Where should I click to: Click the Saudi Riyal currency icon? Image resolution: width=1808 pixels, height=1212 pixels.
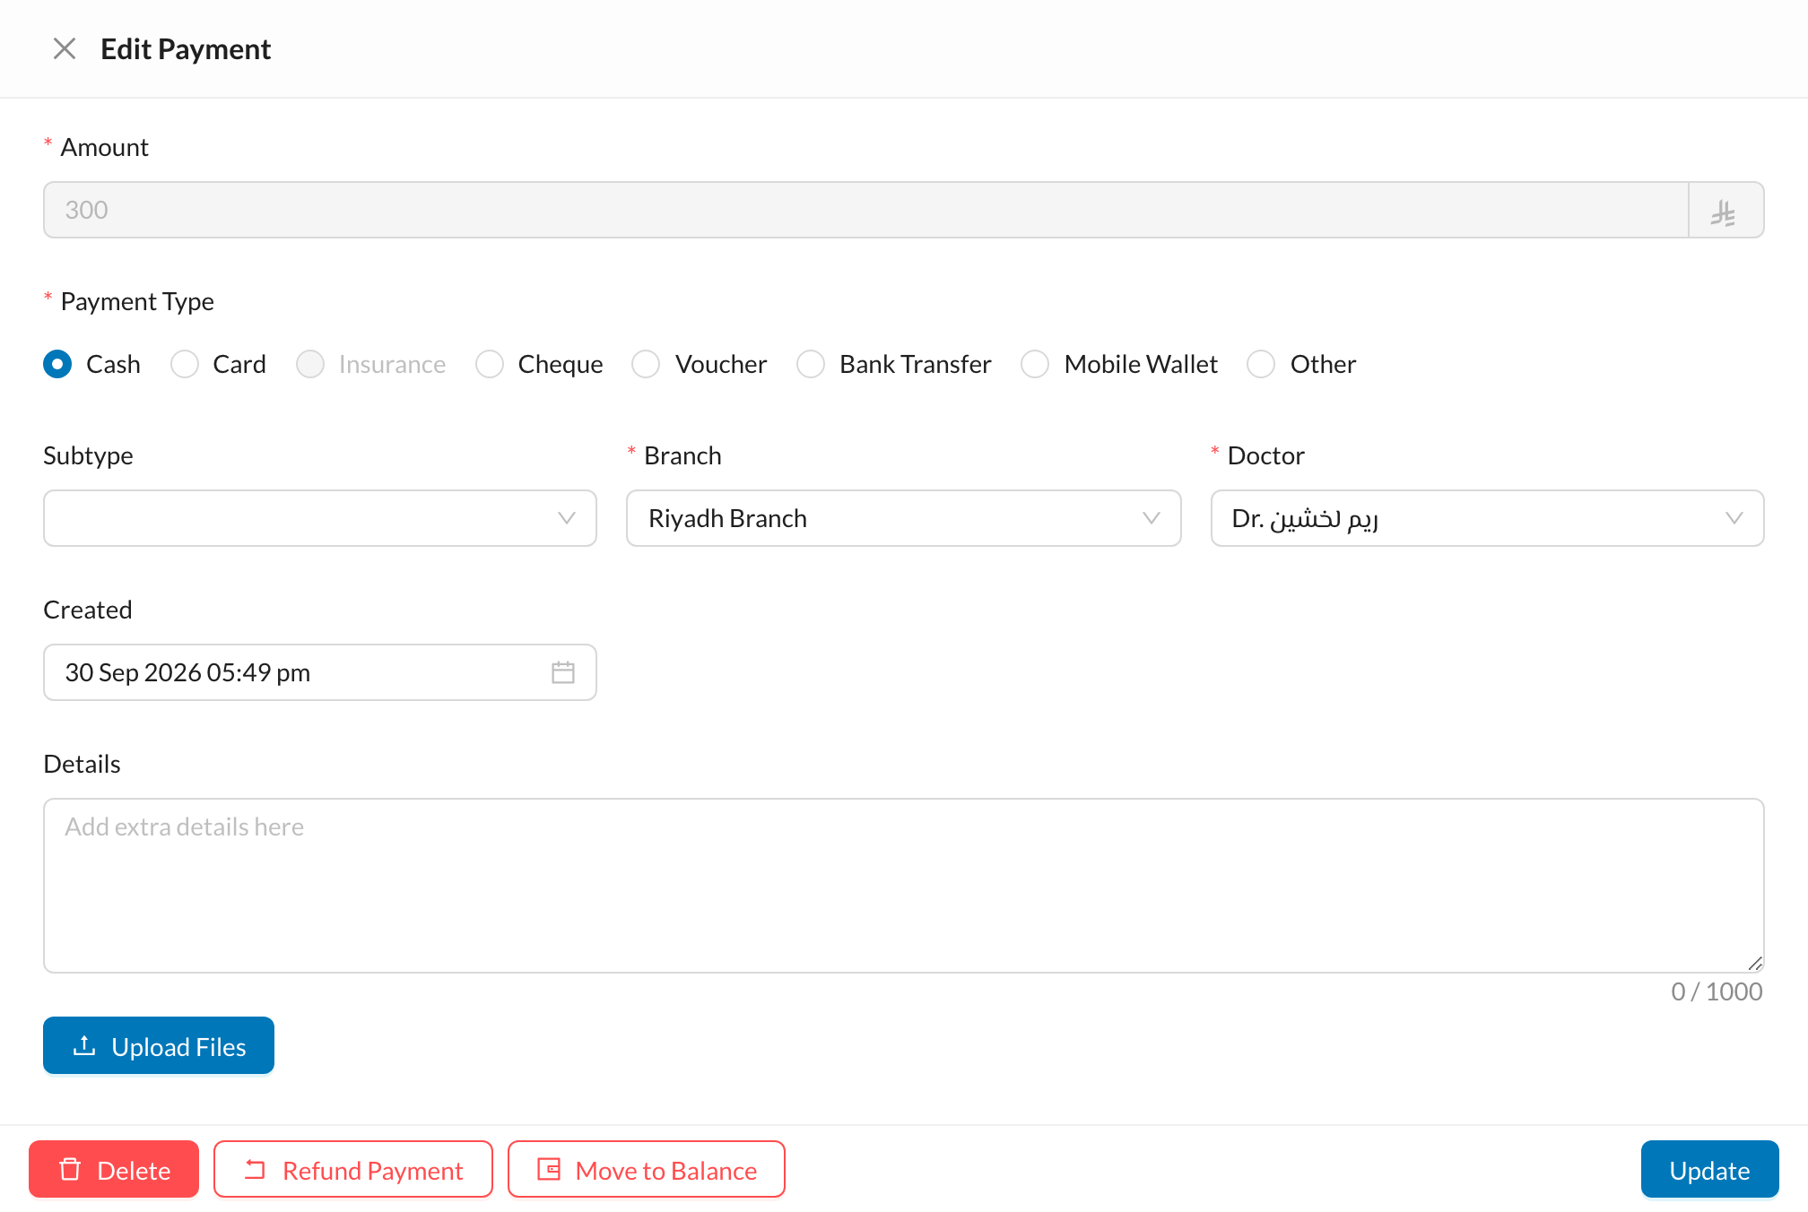(1724, 212)
